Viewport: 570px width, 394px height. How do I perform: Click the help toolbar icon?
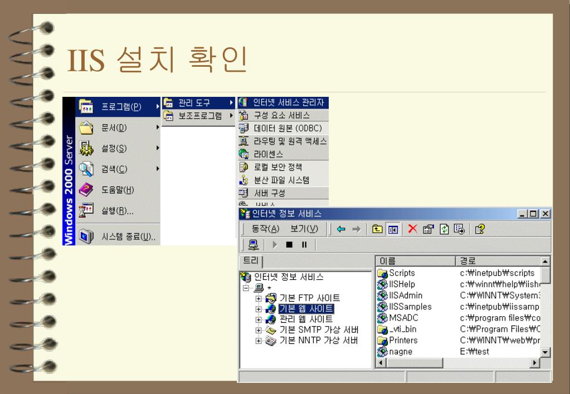480,229
